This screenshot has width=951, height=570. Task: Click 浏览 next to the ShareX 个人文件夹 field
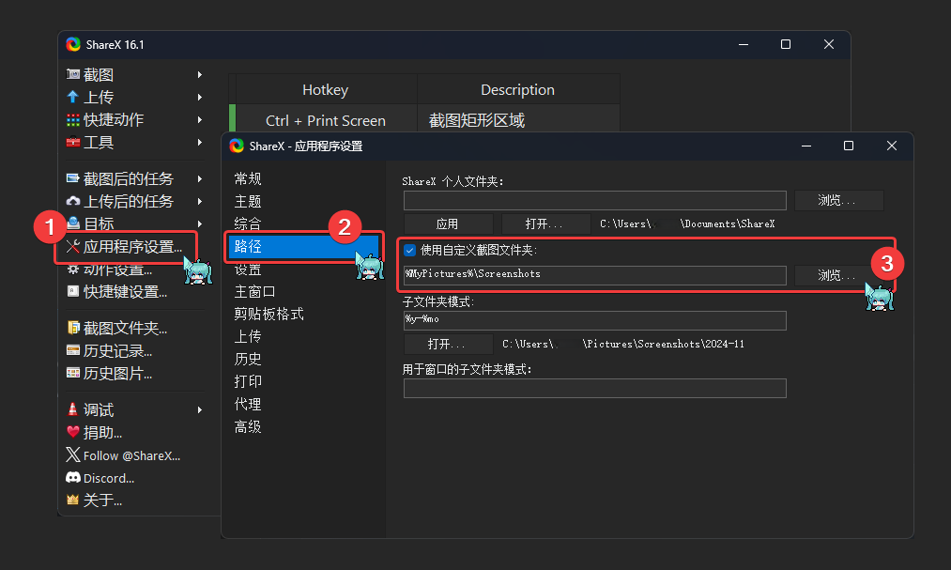click(838, 200)
